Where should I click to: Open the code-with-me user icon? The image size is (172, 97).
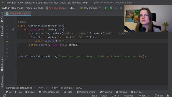pyautogui.click(x=73, y=8)
